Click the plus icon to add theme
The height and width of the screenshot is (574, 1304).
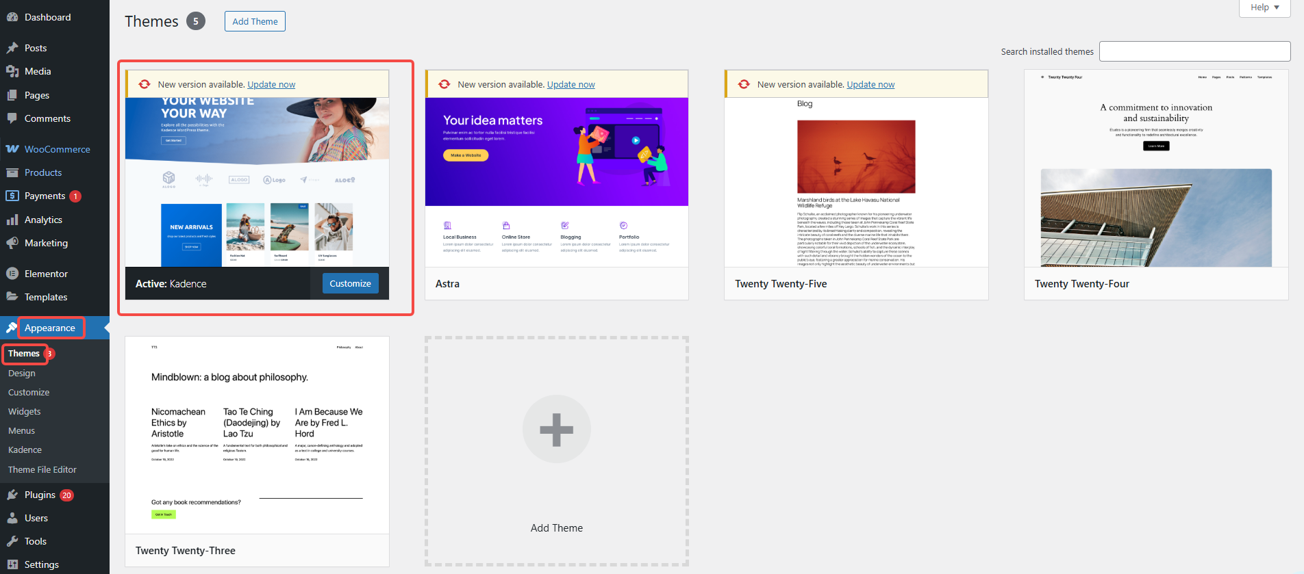pos(557,430)
